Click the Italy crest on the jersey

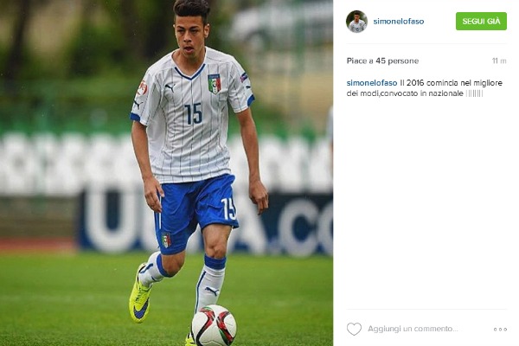215,84
